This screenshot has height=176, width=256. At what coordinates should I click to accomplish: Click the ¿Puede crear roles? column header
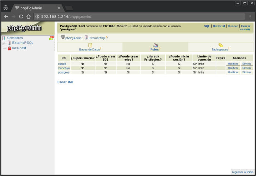click(128, 58)
